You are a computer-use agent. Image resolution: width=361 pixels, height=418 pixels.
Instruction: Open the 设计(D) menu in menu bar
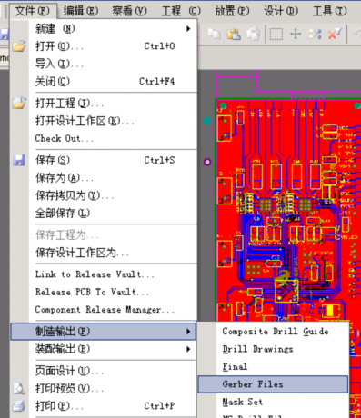pyautogui.click(x=281, y=11)
